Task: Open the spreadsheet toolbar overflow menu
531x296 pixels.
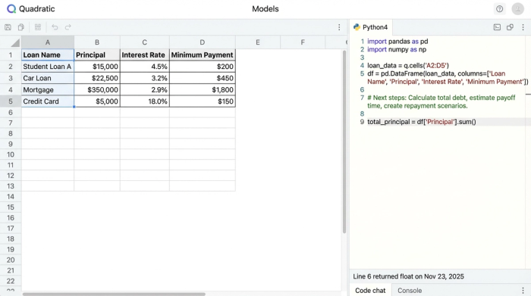Action: tap(339, 27)
